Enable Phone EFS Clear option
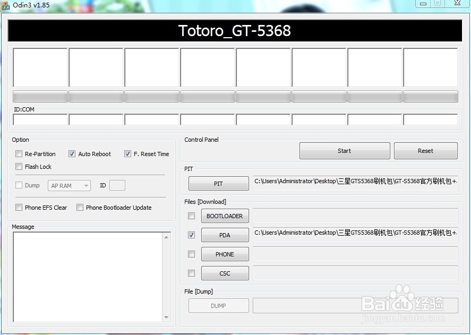 (x=19, y=207)
